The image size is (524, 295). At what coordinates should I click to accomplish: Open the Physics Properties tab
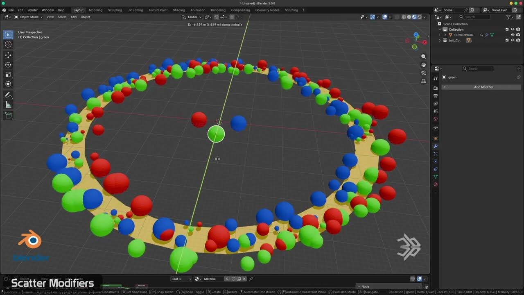point(435,161)
